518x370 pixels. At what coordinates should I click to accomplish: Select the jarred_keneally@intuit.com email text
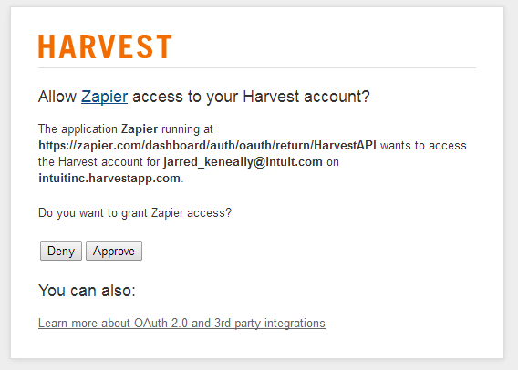[x=243, y=162]
